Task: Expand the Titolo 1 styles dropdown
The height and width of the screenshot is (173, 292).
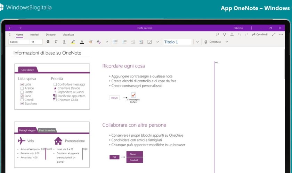Action: click(x=197, y=42)
